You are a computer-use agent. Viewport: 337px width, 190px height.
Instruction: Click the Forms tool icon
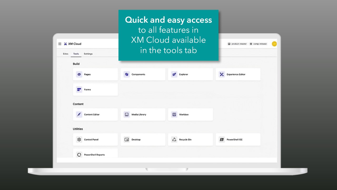point(79,89)
